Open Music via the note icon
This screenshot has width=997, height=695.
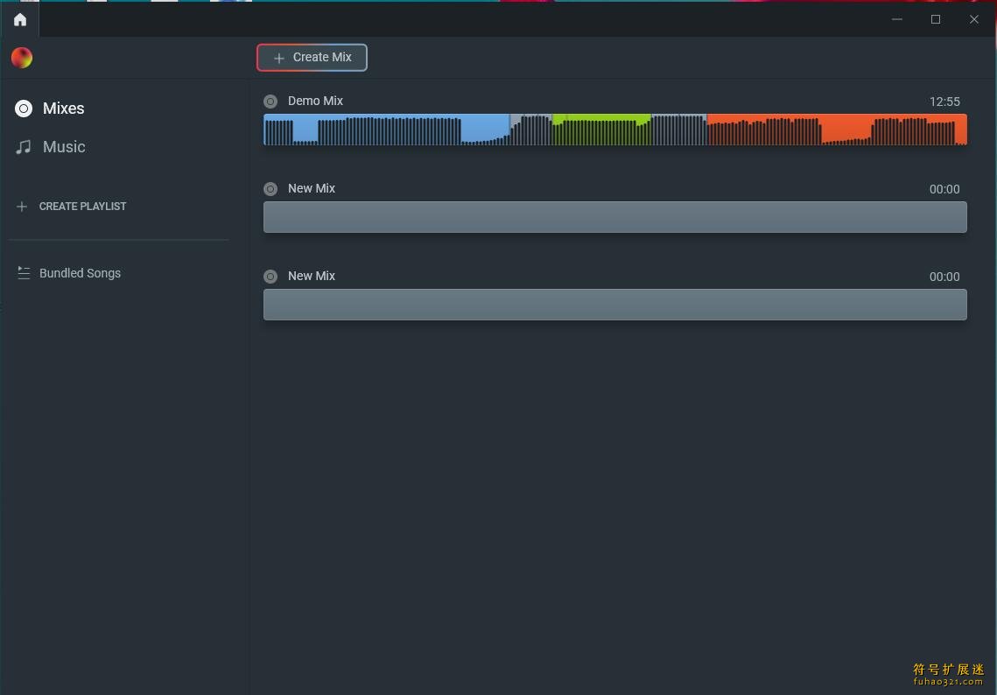[x=24, y=147]
